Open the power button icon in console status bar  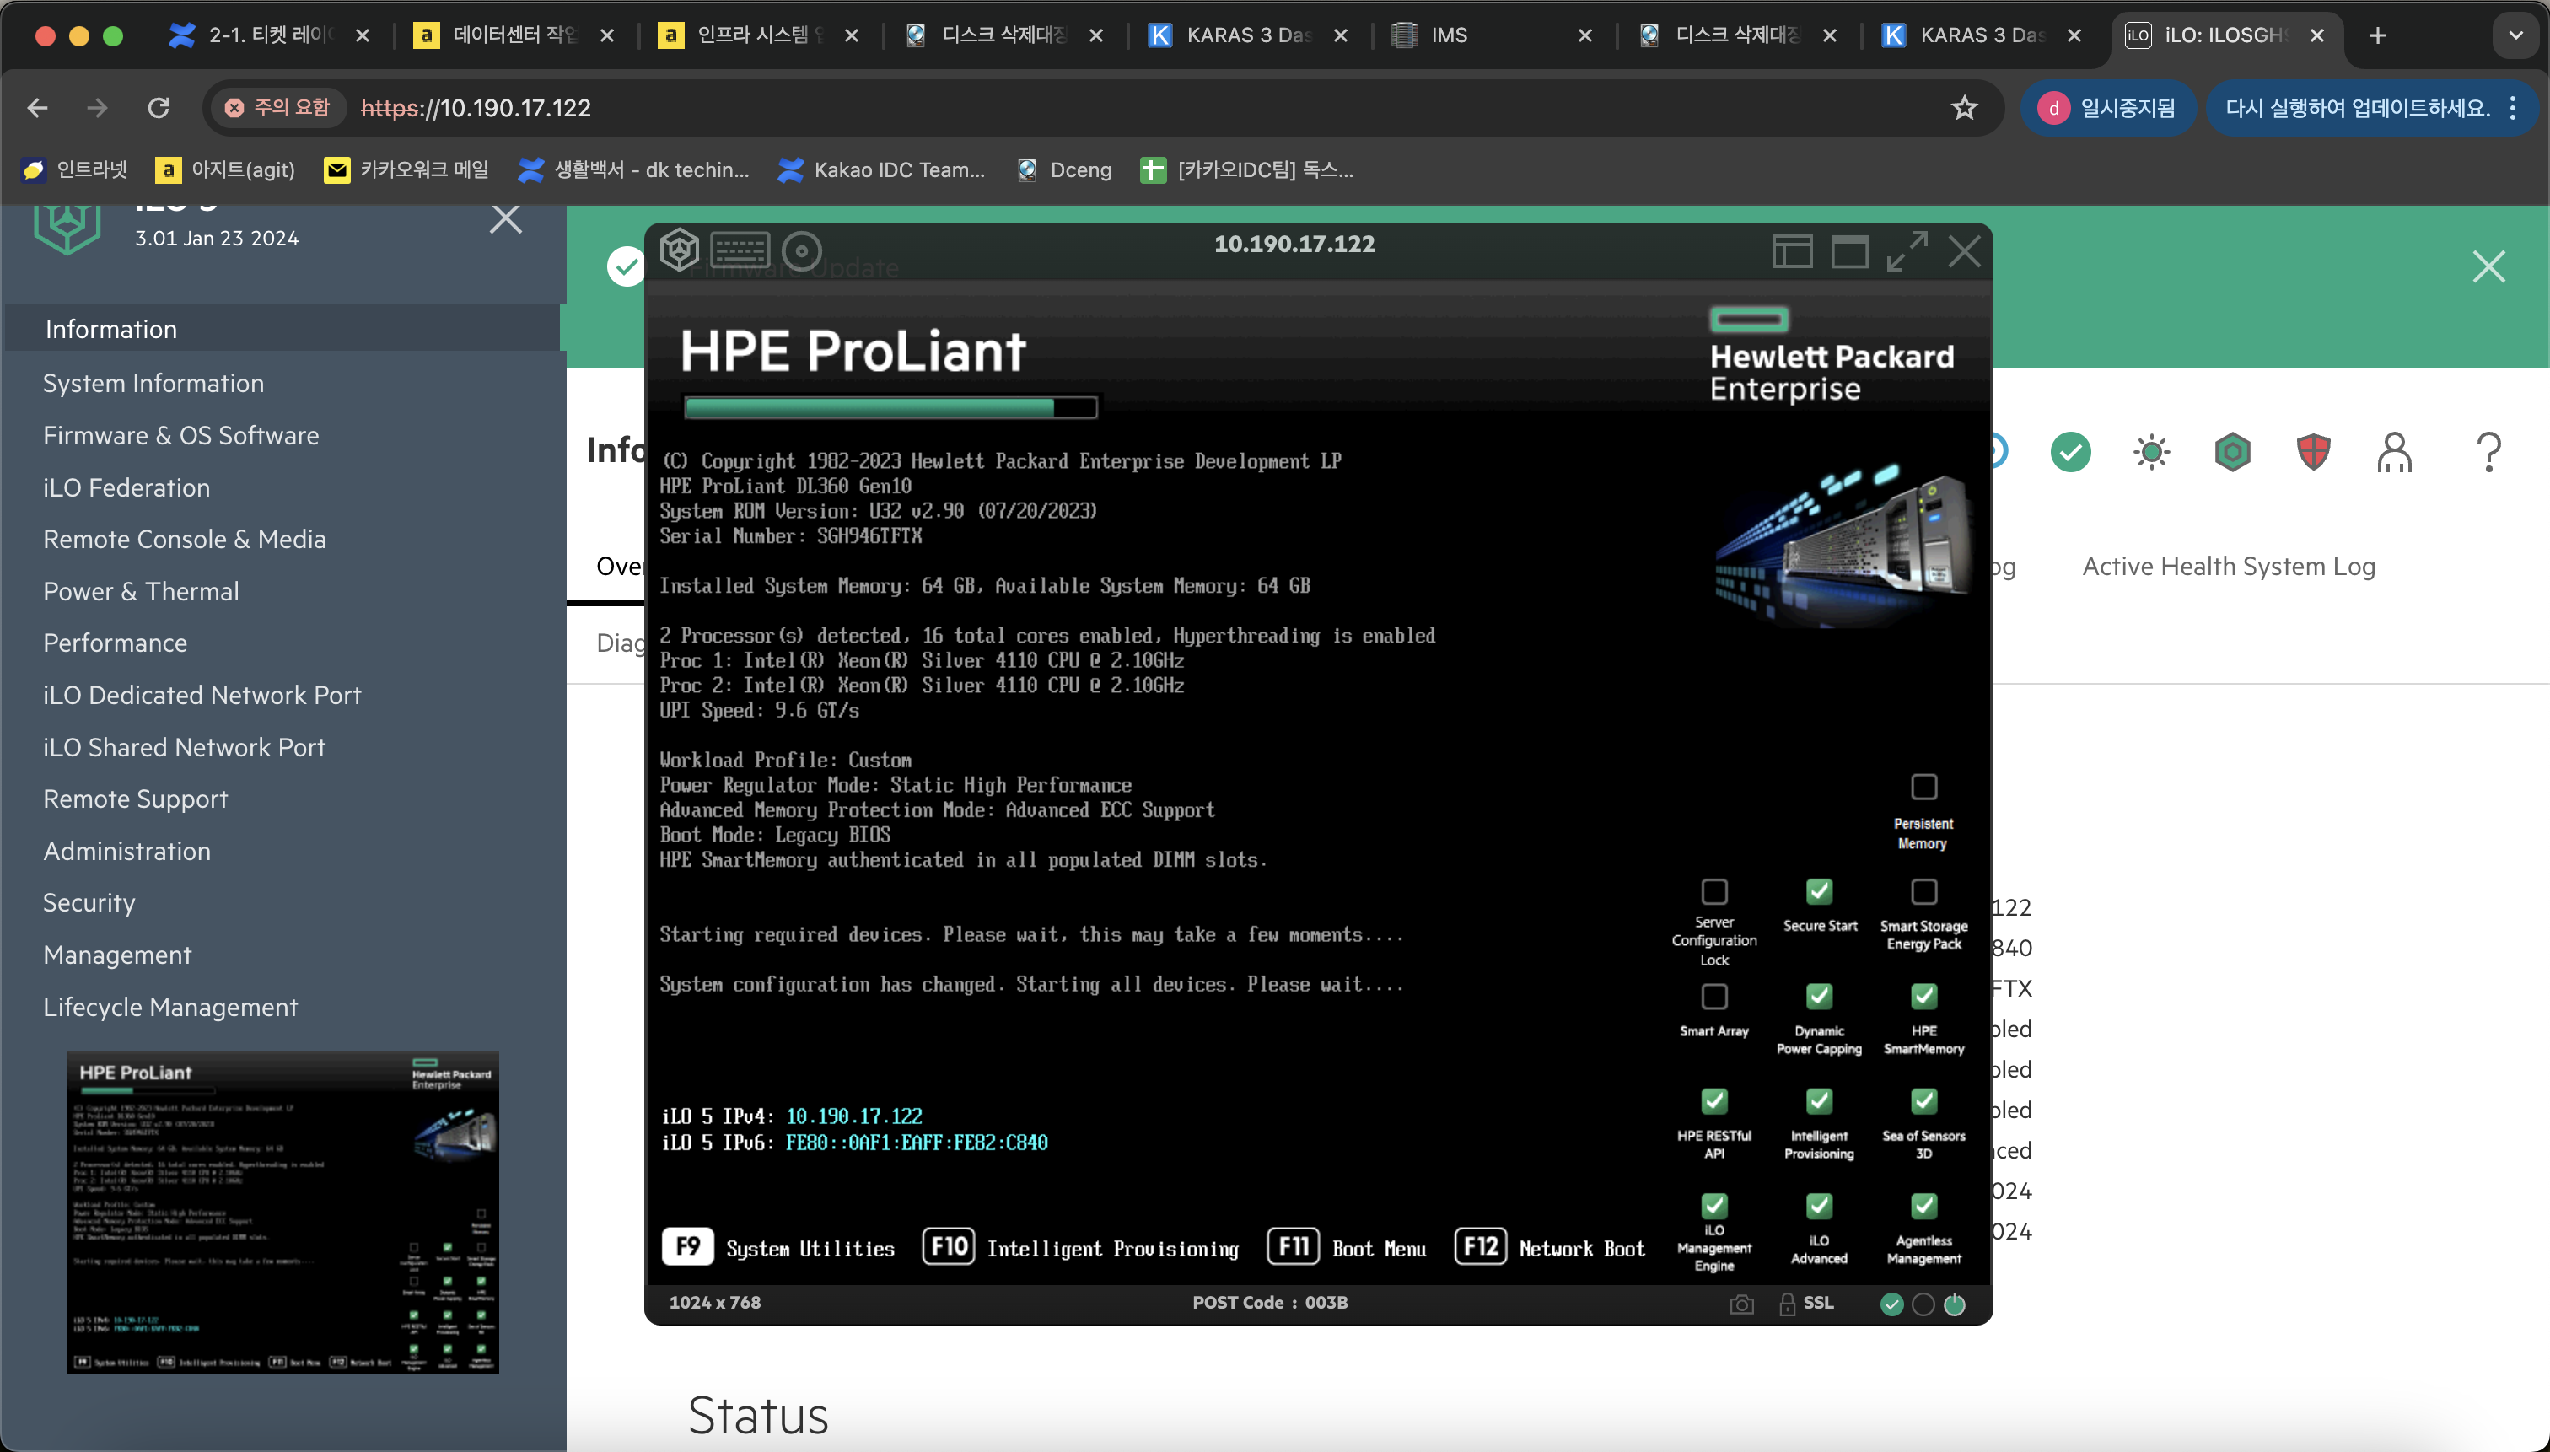[1955, 1304]
